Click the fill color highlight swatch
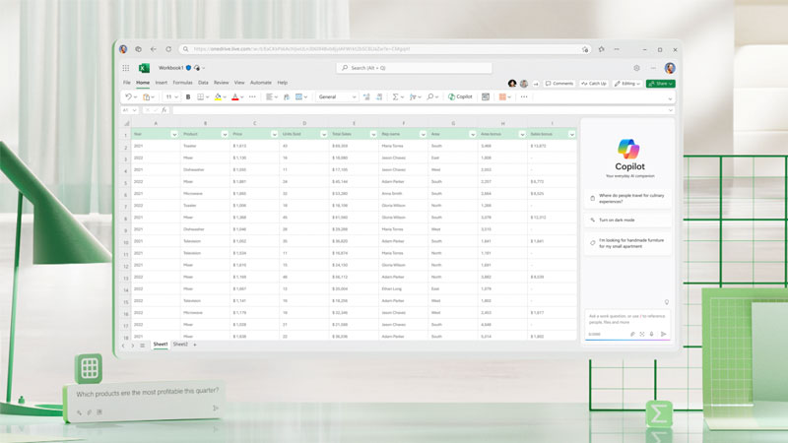This screenshot has height=443, width=788. point(219,97)
